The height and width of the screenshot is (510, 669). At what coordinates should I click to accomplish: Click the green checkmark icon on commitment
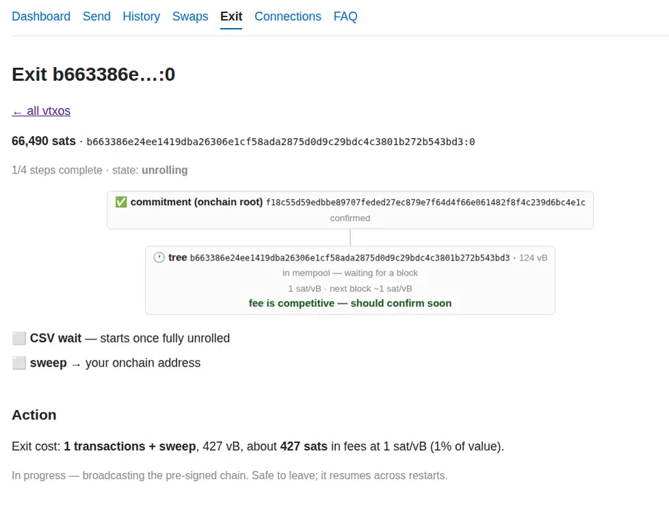[121, 202]
